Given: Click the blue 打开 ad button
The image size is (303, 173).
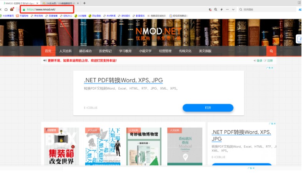Looking at the screenshot, I should point(208,108).
